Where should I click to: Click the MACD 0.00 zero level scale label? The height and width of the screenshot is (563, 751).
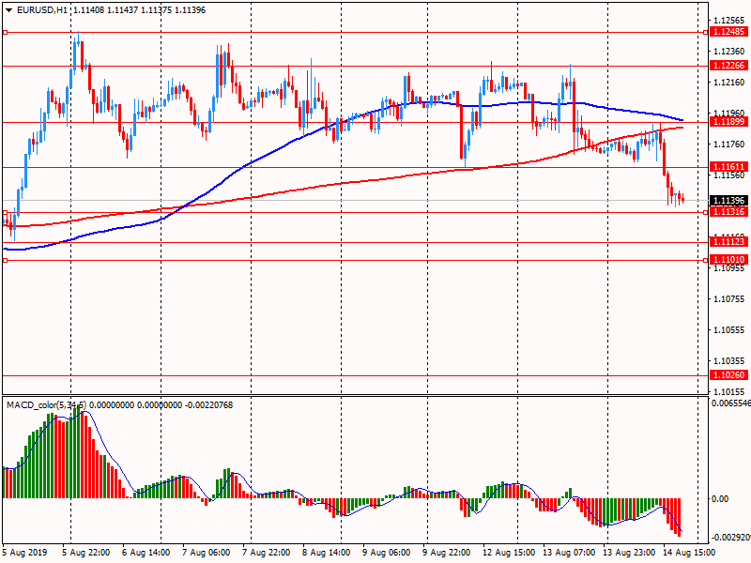(x=720, y=498)
